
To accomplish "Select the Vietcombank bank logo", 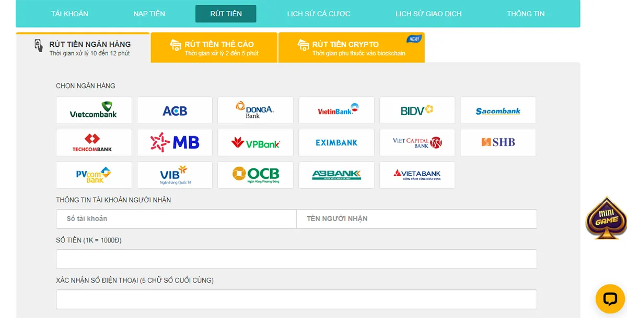I will [x=94, y=111].
